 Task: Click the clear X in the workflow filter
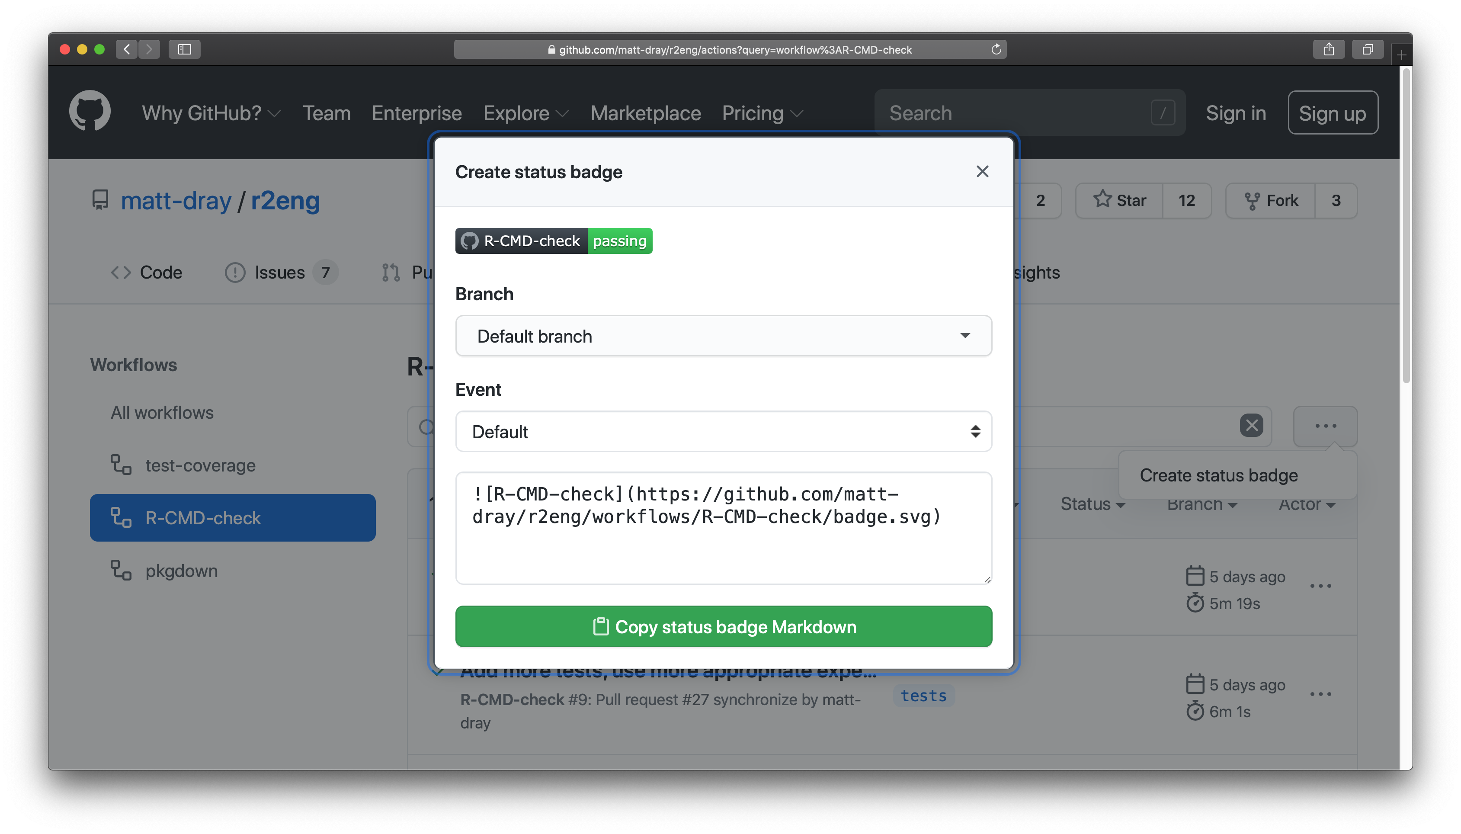1251,426
